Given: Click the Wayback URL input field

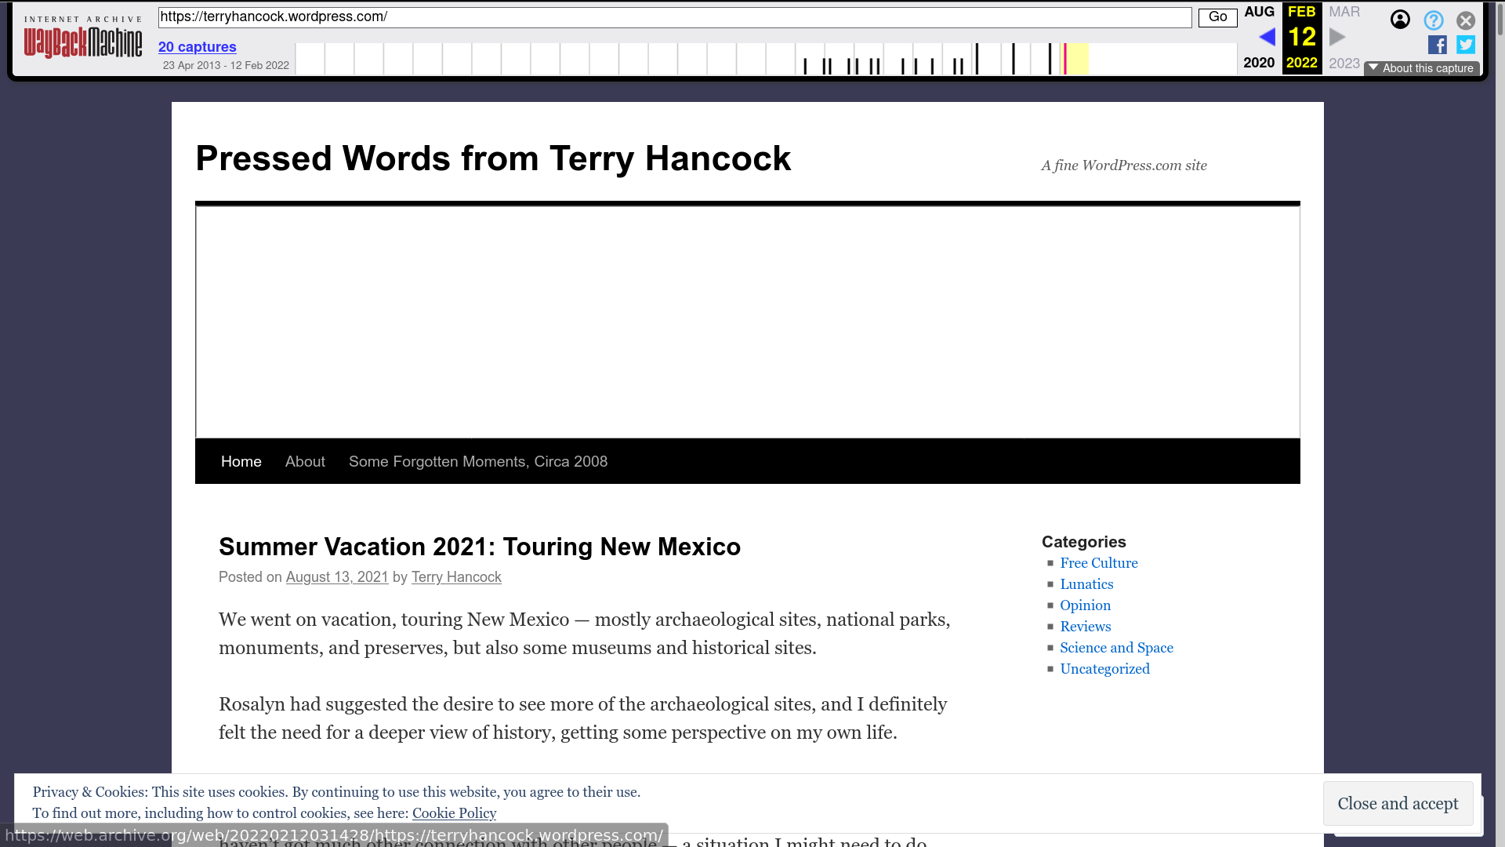Looking at the screenshot, I should pyautogui.click(x=674, y=17).
